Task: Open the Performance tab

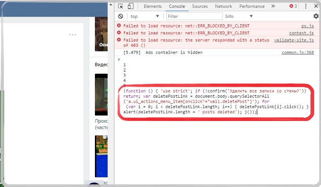Action: 252,6
